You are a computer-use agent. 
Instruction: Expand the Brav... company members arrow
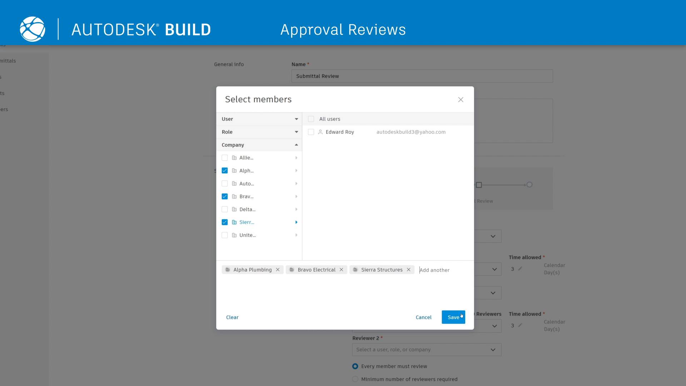296,197
